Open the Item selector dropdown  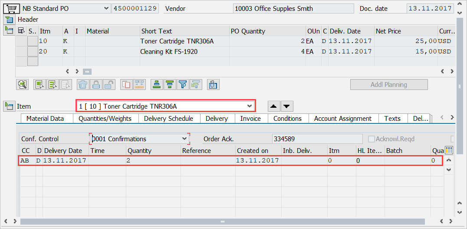[249, 106]
